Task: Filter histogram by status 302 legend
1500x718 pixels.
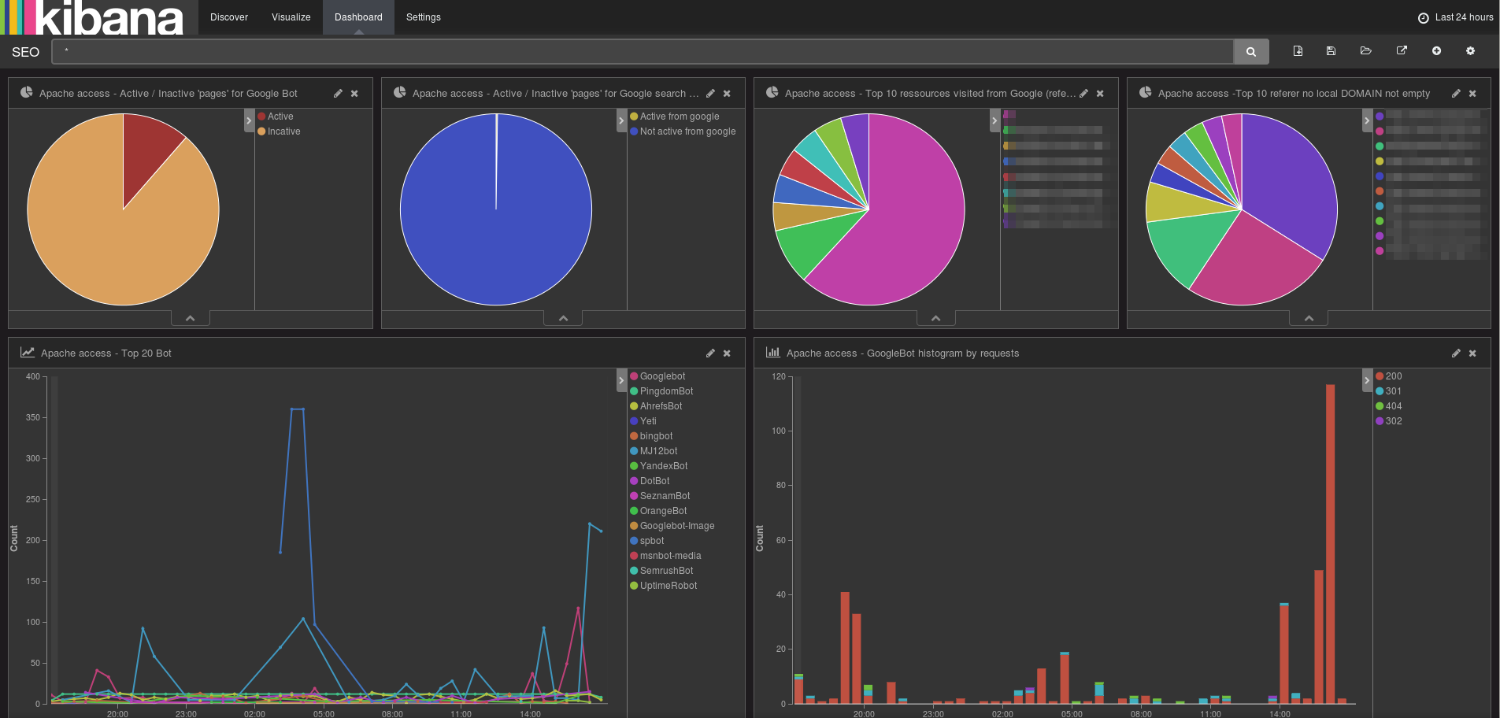Action: [x=1389, y=421]
